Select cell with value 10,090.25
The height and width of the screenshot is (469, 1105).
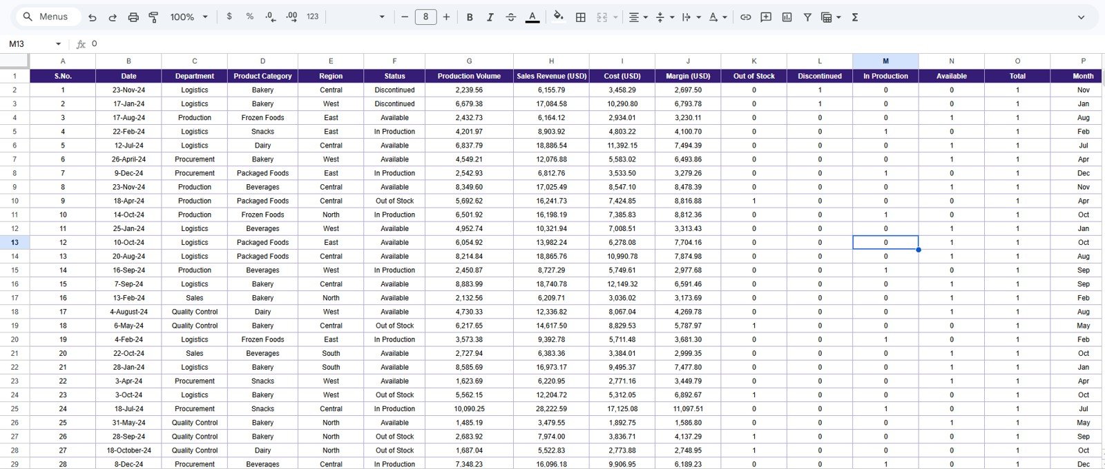pyautogui.click(x=469, y=408)
